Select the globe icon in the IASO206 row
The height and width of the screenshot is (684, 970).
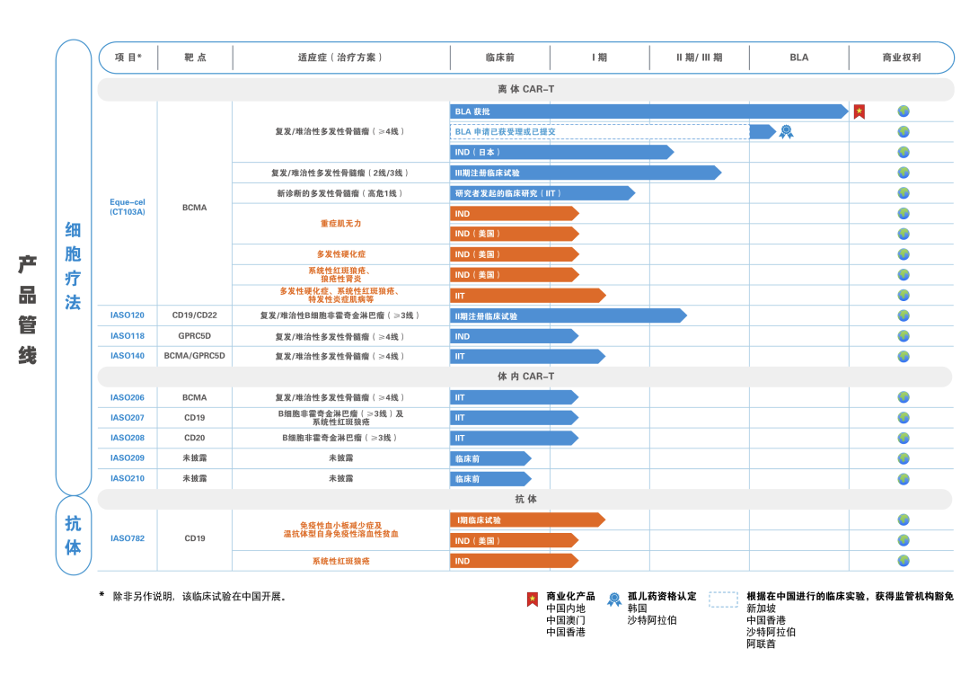point(904,397)
